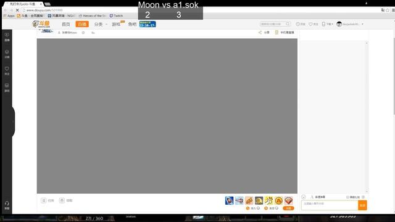Expand the user account dropdown arrow
Viewport: 395px width, 222px height.
coord(362,24)
